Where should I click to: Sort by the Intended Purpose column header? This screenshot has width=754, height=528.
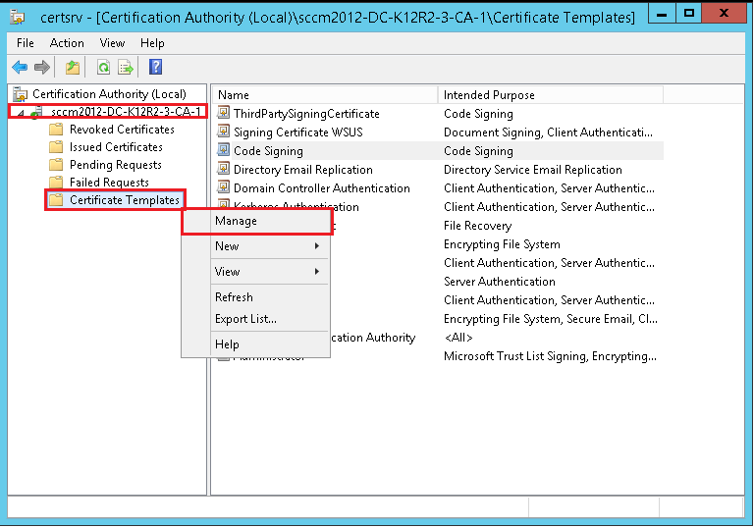(551, 95)
